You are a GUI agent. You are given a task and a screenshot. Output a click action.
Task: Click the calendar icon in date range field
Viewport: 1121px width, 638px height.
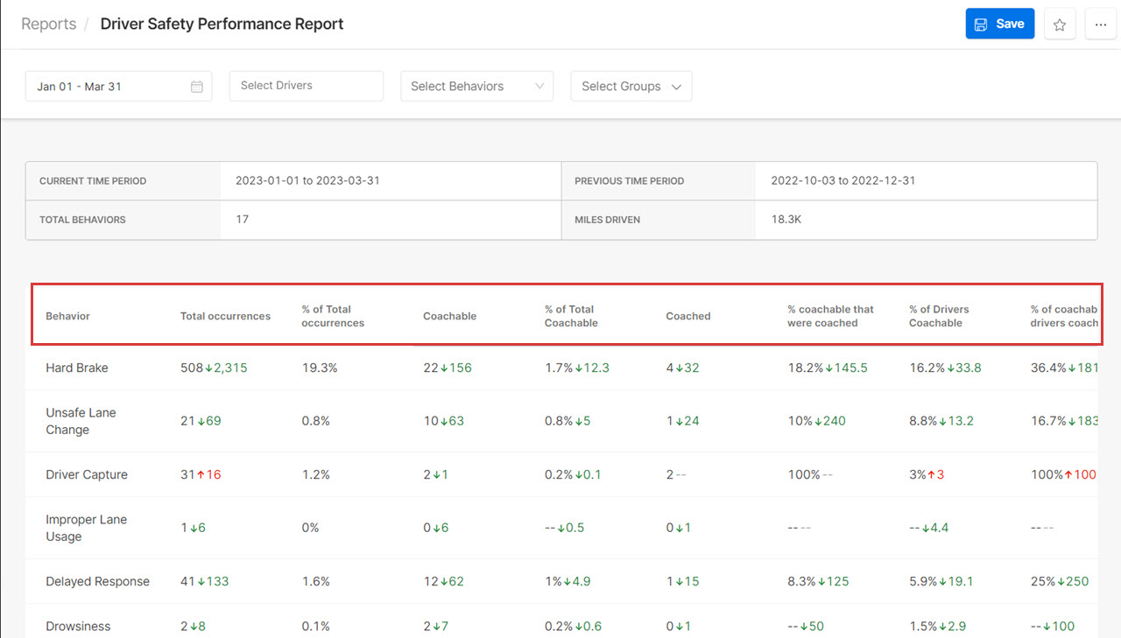197,86
